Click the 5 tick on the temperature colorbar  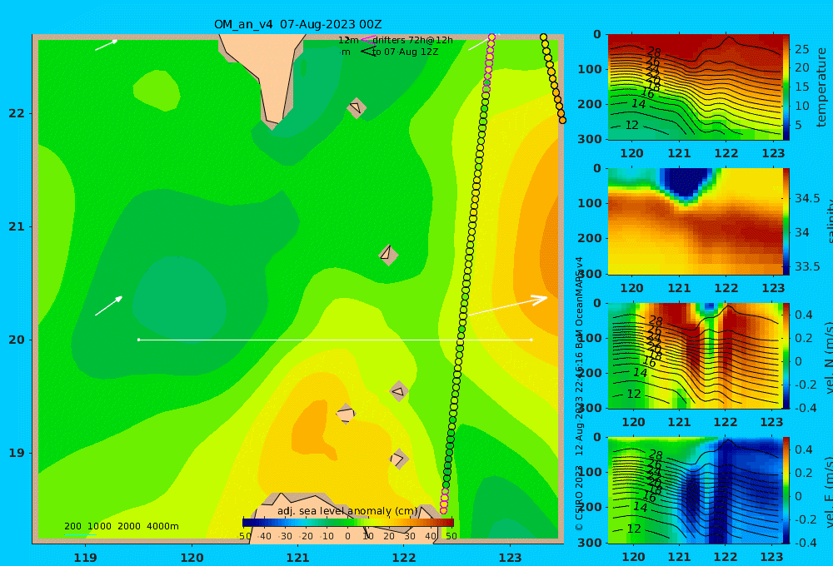(798, 125)
